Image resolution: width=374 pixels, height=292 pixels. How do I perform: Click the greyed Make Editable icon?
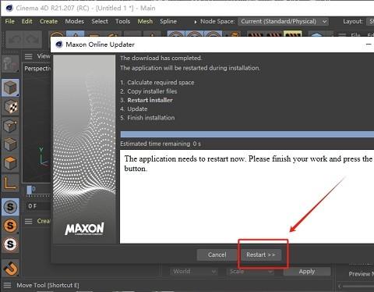(10, 64)
